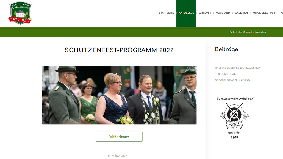This screenshot has width=283, height=159.
Task: Click the Beiträge sidebar heading
Action: [226, 49]
